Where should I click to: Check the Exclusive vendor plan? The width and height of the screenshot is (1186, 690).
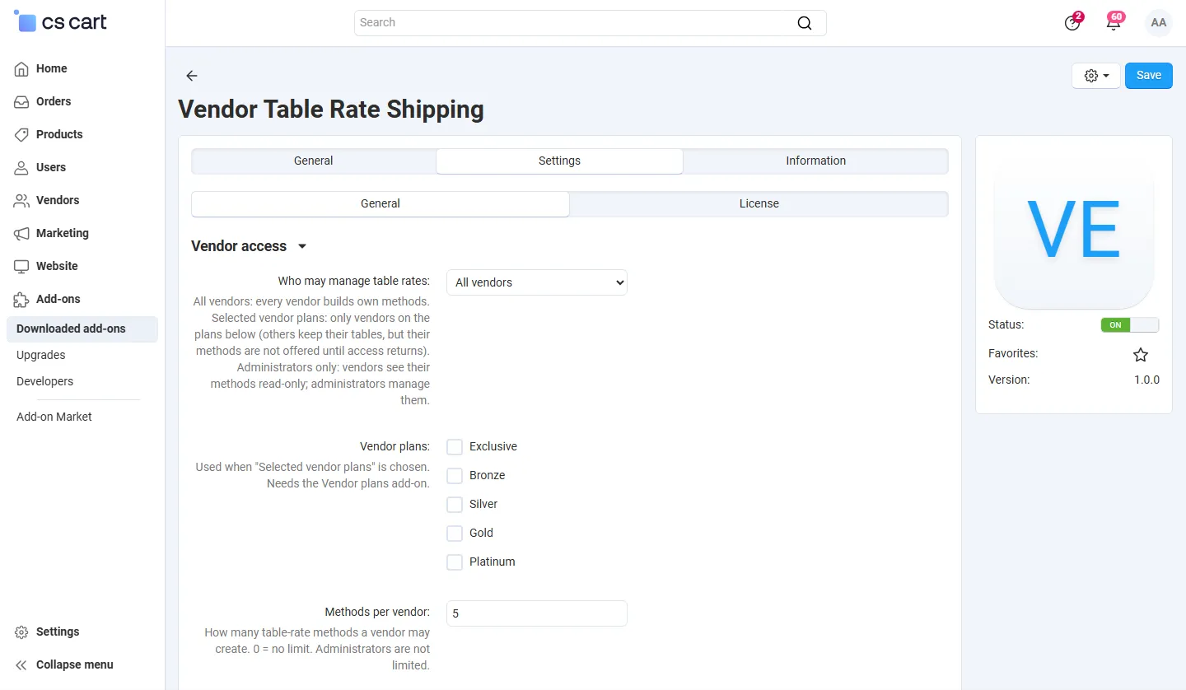[x=455, y=447]
